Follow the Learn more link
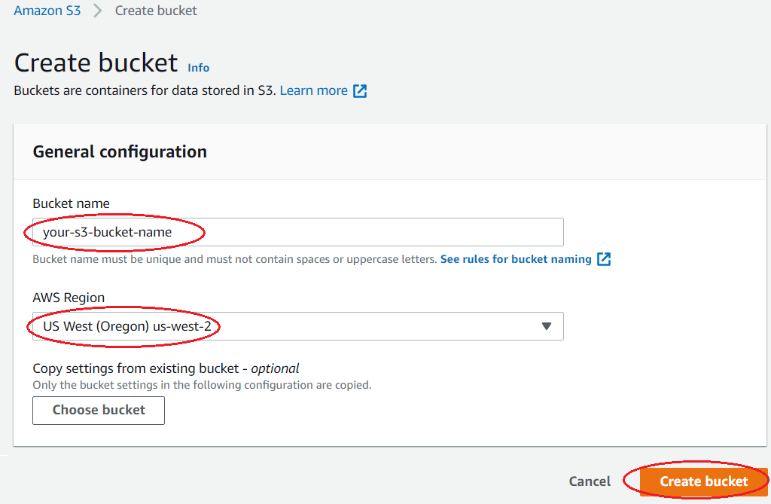 click(314, 90)
